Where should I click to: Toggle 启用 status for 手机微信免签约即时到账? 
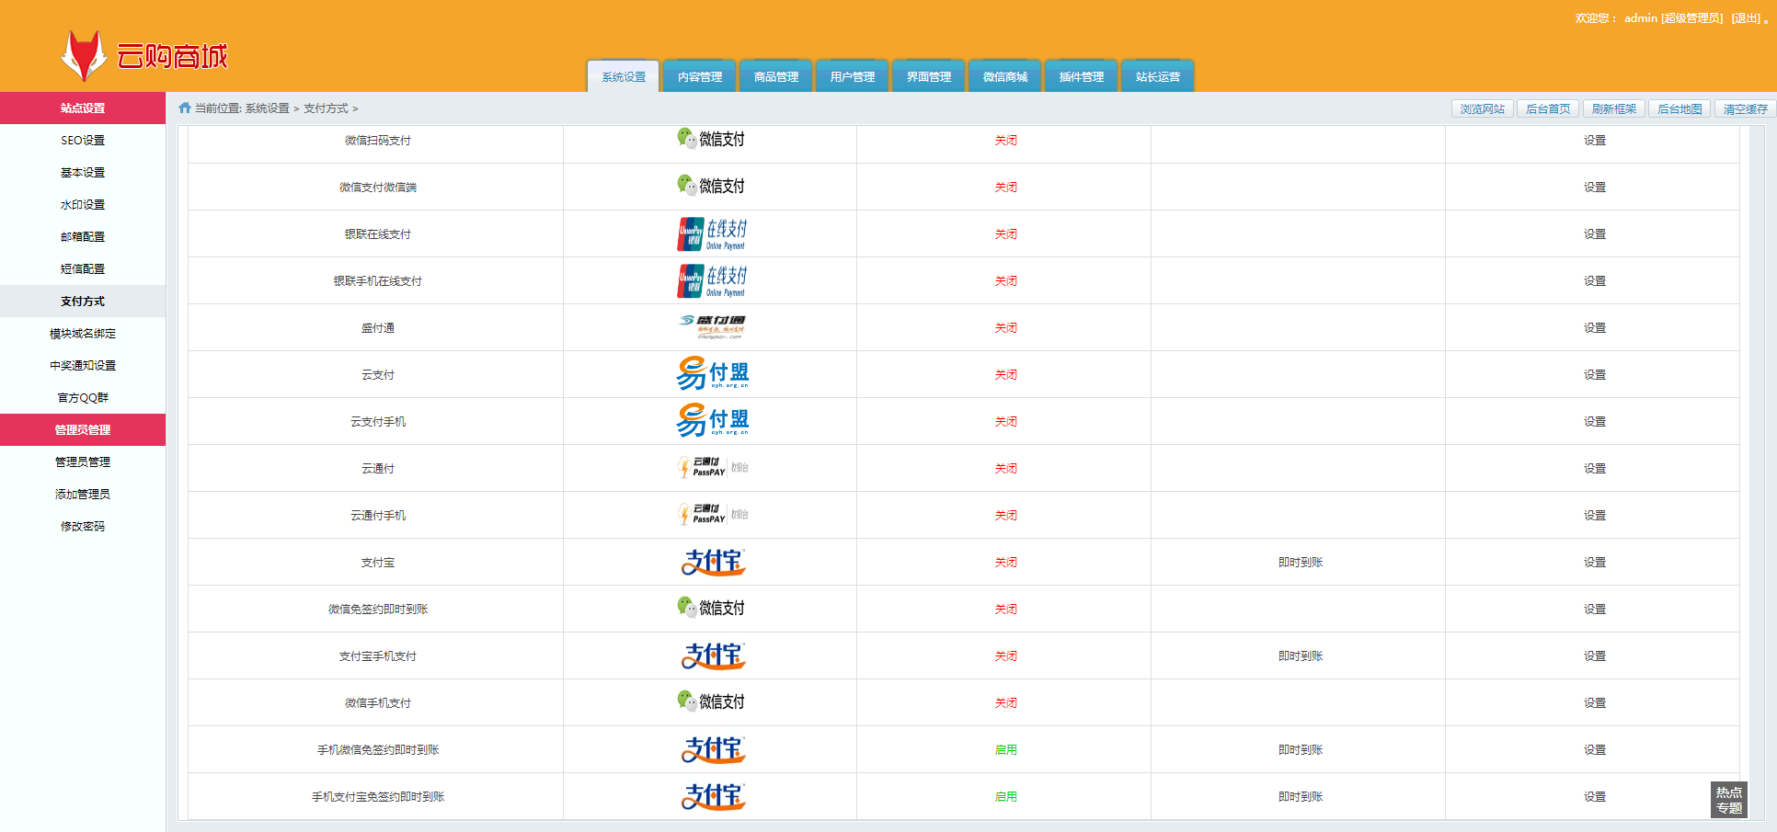click(x=1004, y=750)
